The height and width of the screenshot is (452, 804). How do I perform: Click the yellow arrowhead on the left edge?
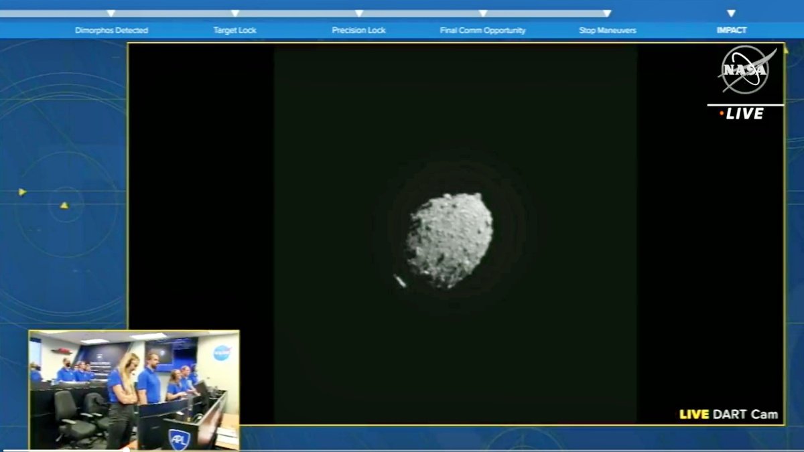[x=22, y=192]
